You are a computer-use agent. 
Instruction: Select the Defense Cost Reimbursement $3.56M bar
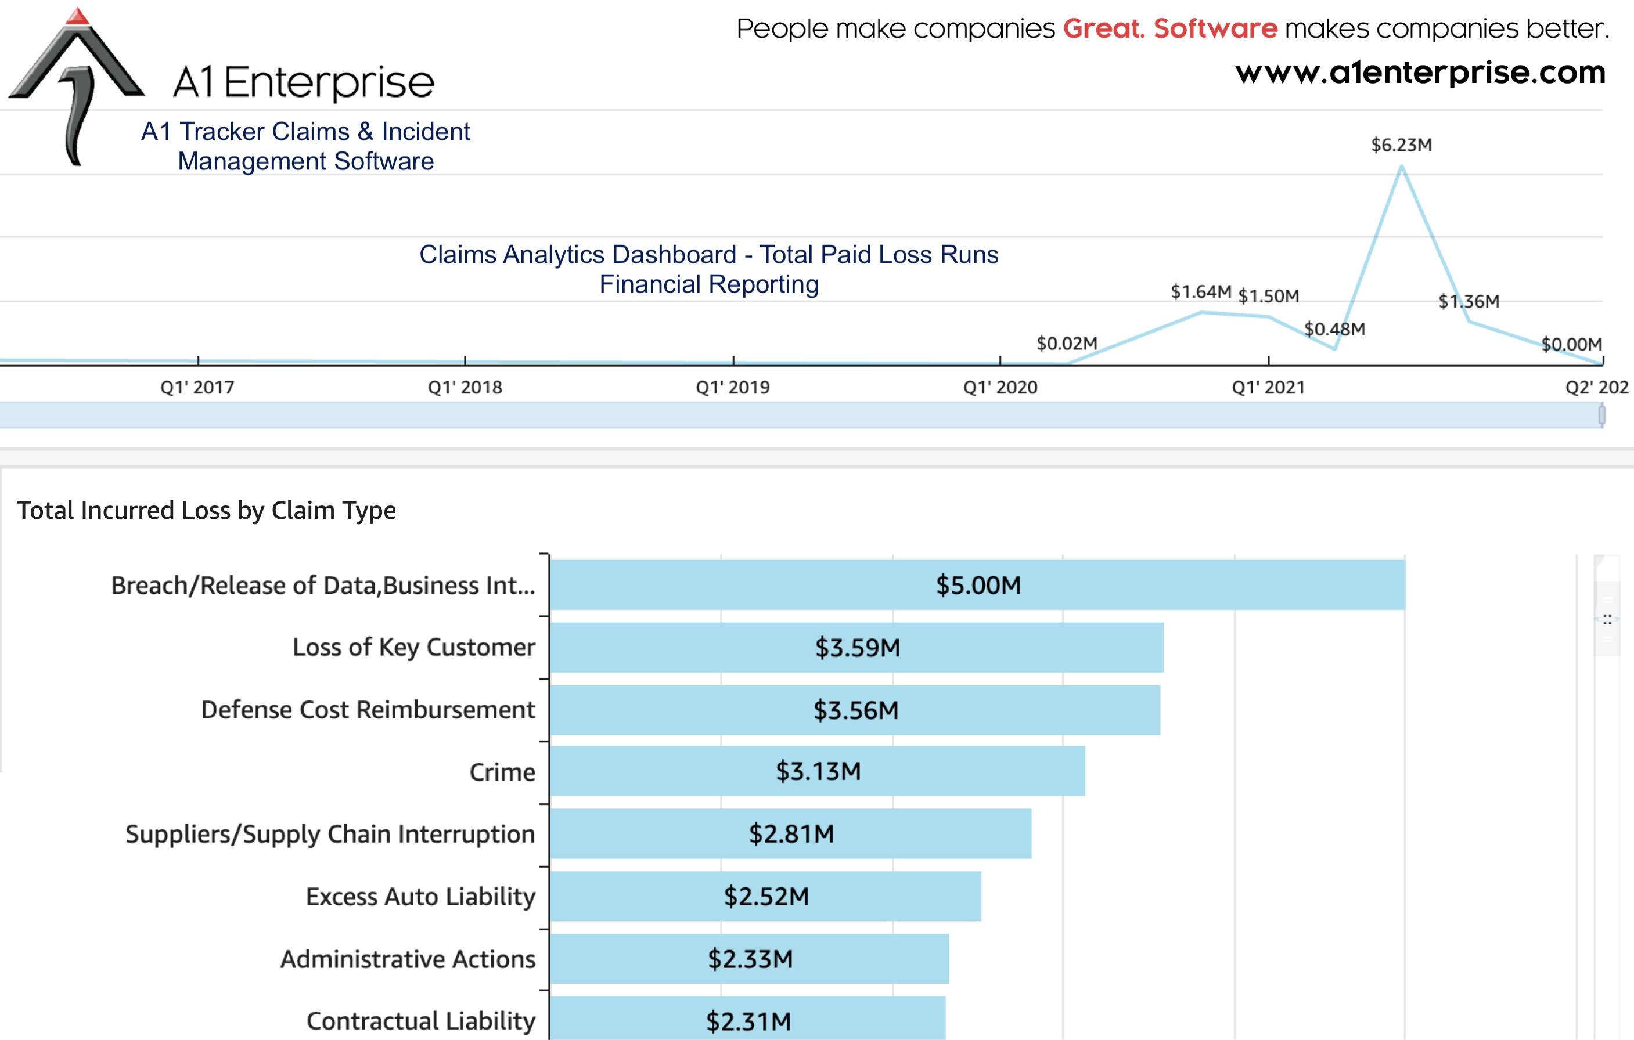855,710
